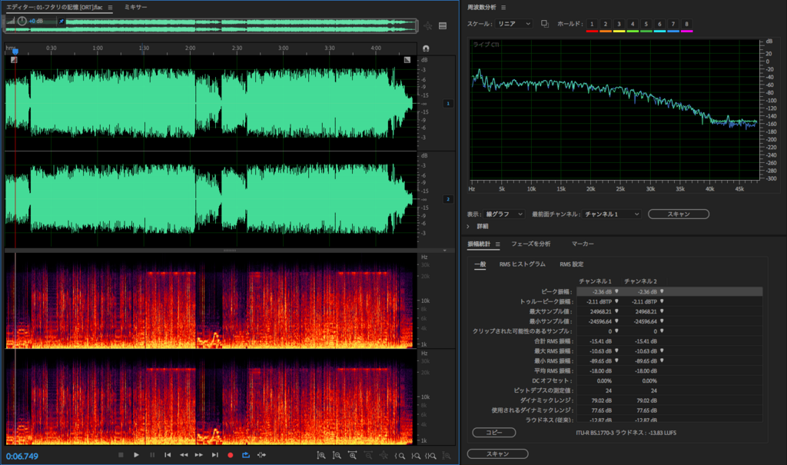Click the fade out handle on waveform
The height and width of the screenshot is (465, 787).
click(407, 60)
